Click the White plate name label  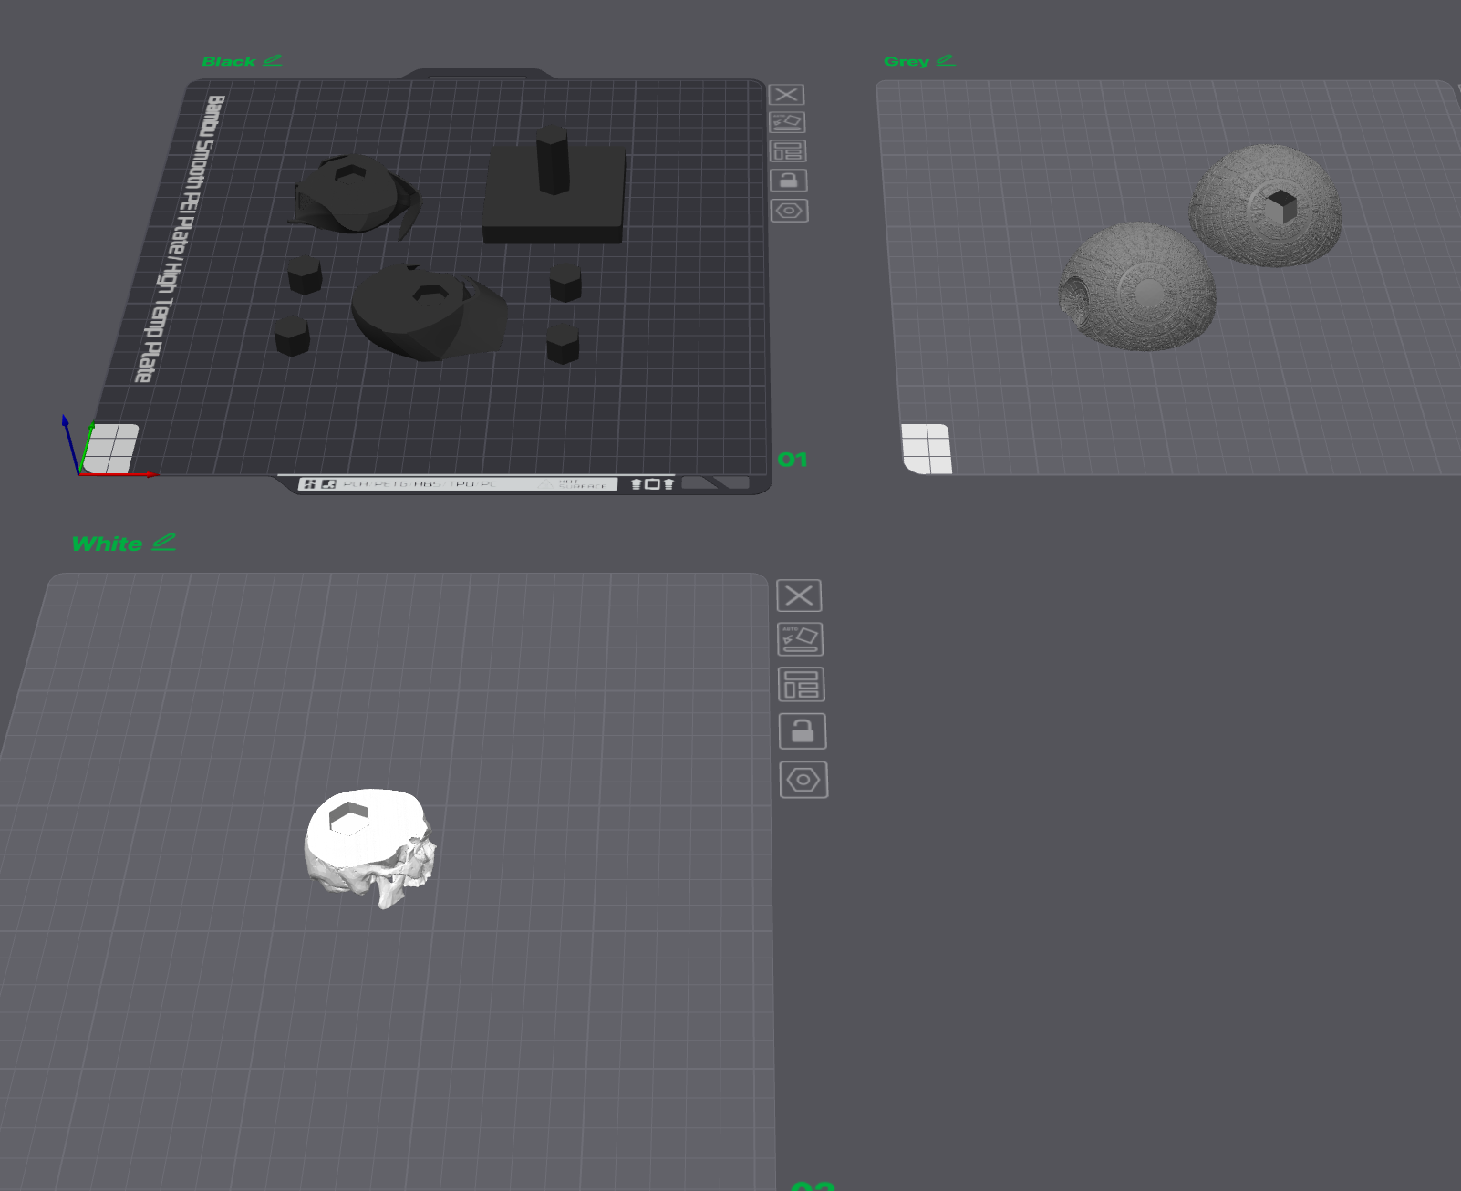point(107,544)
